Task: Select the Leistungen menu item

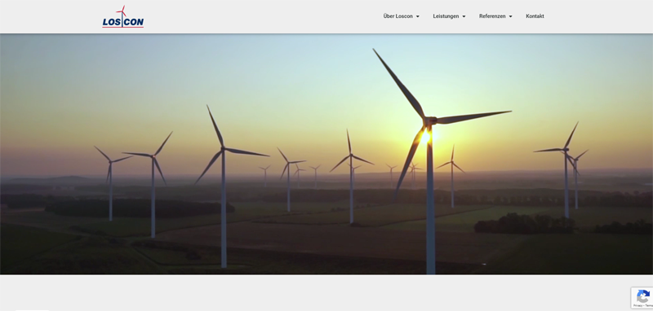Action: [x=446, y=16]
